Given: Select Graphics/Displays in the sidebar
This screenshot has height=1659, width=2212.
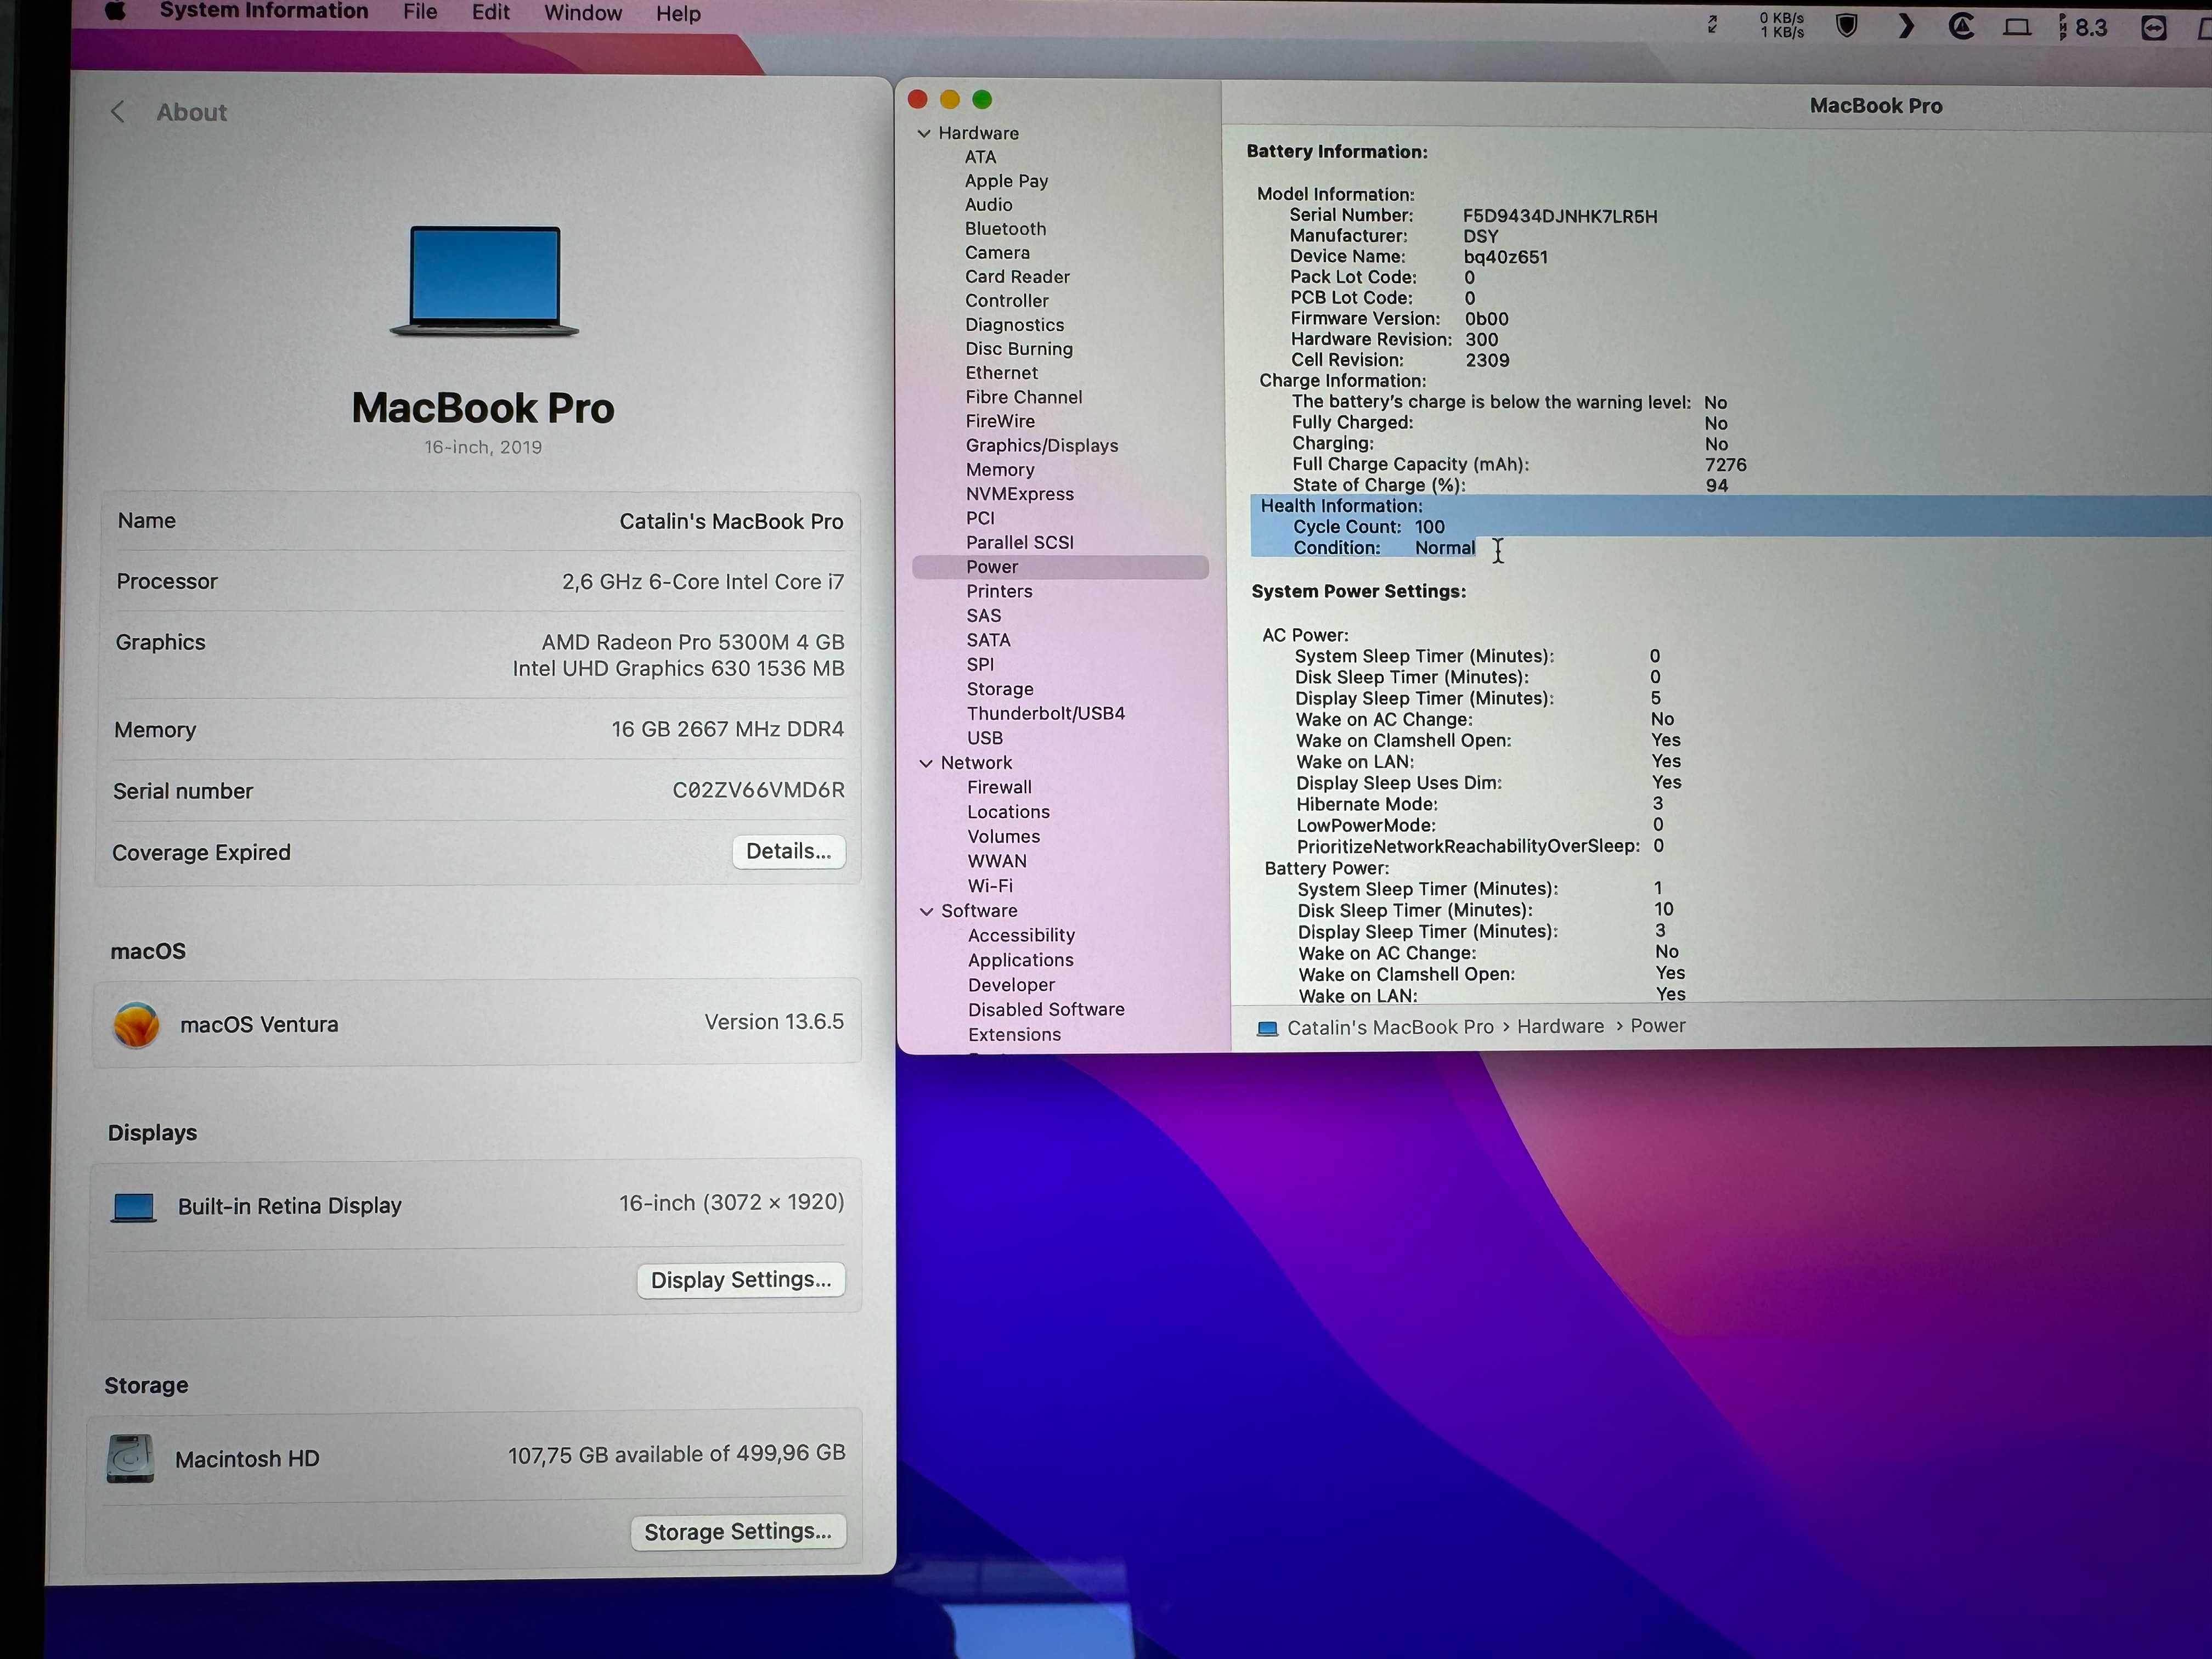Looking at the screenshot, I should 1041,446.
